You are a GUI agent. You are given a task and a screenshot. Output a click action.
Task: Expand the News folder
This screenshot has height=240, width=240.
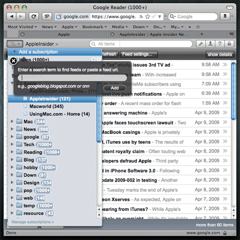(x=12, y=129)
